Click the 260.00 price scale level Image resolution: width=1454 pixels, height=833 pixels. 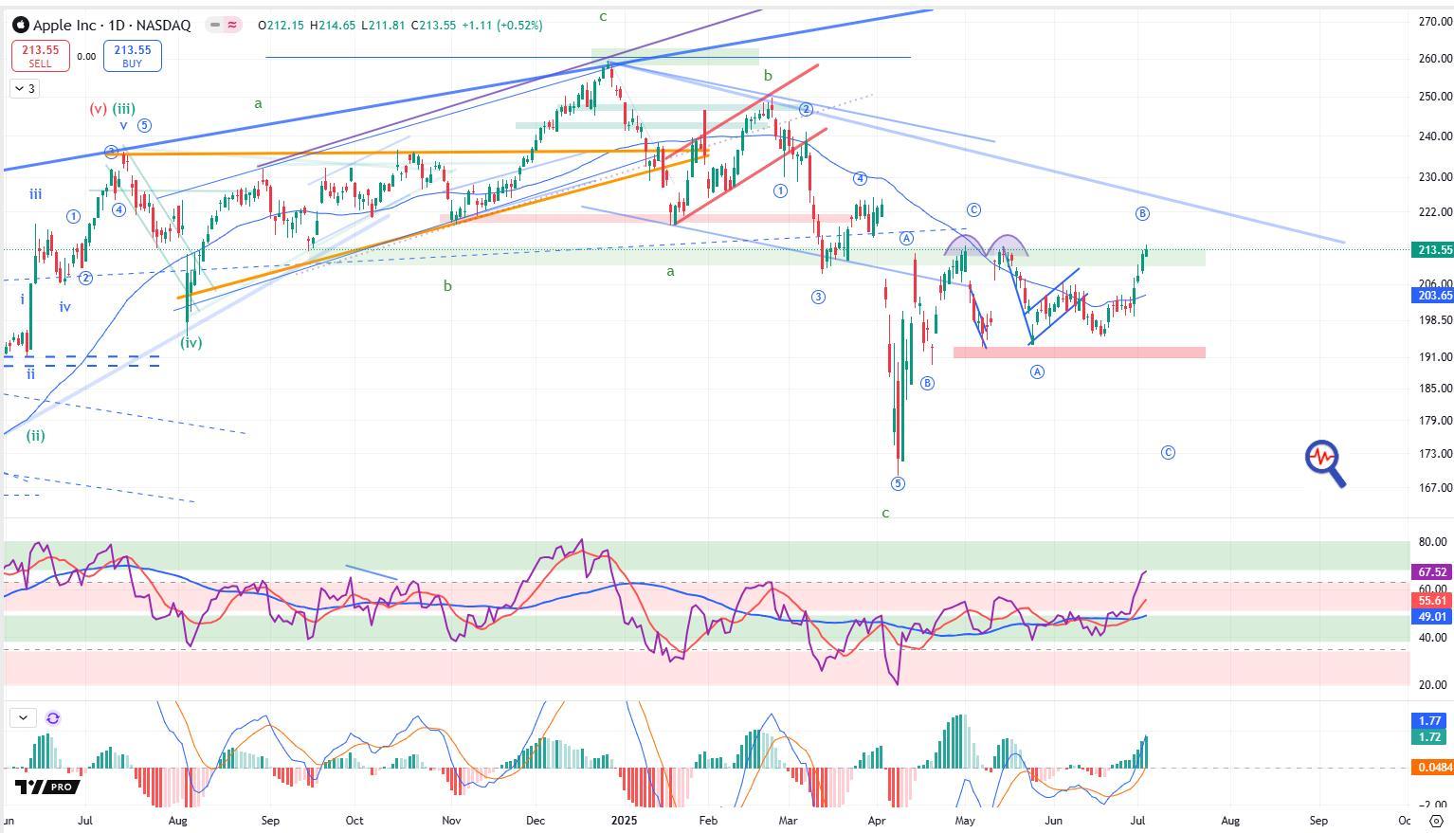click(1435, 58)
